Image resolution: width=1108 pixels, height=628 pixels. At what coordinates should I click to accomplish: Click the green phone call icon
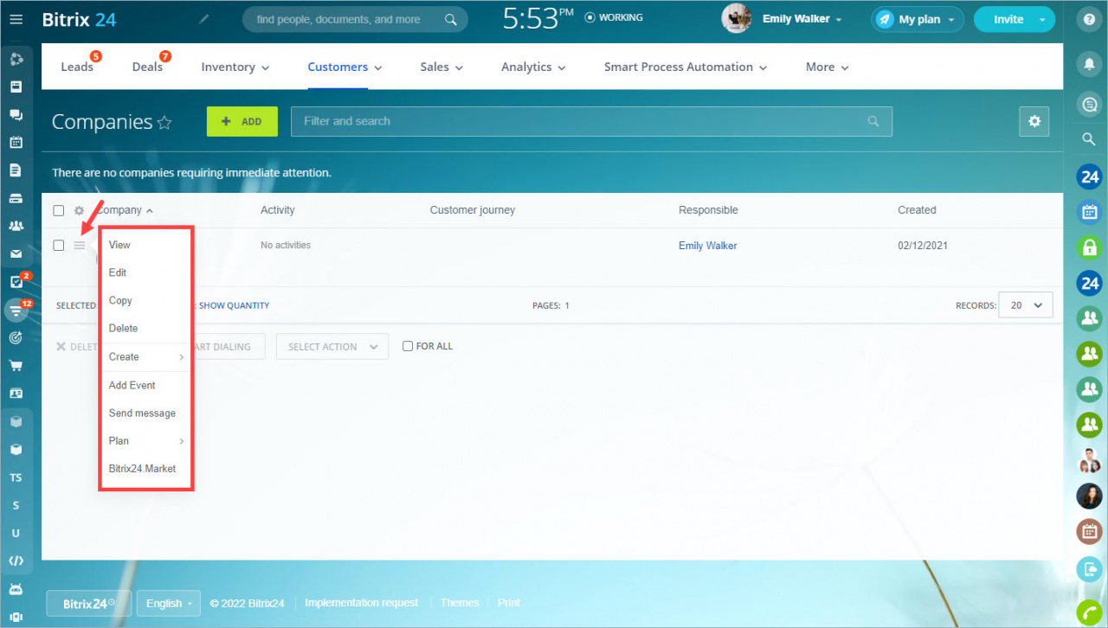click(x=1089, y=613)
